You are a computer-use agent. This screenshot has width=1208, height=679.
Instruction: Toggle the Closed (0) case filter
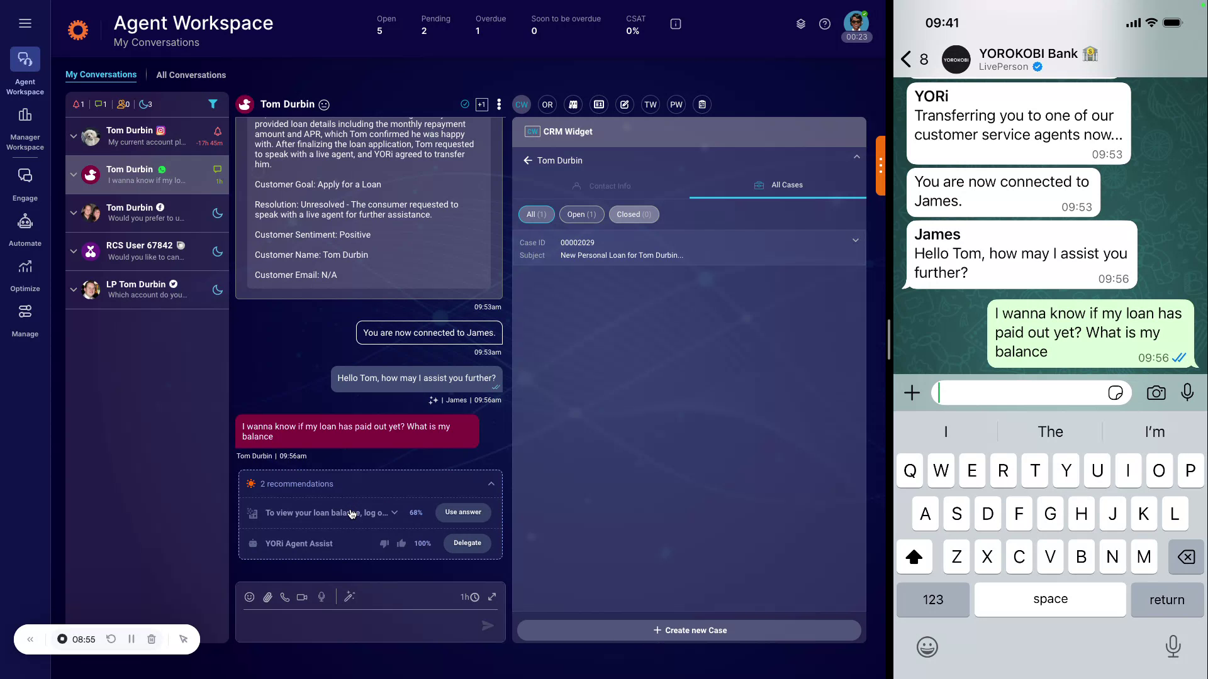[634, 214]
